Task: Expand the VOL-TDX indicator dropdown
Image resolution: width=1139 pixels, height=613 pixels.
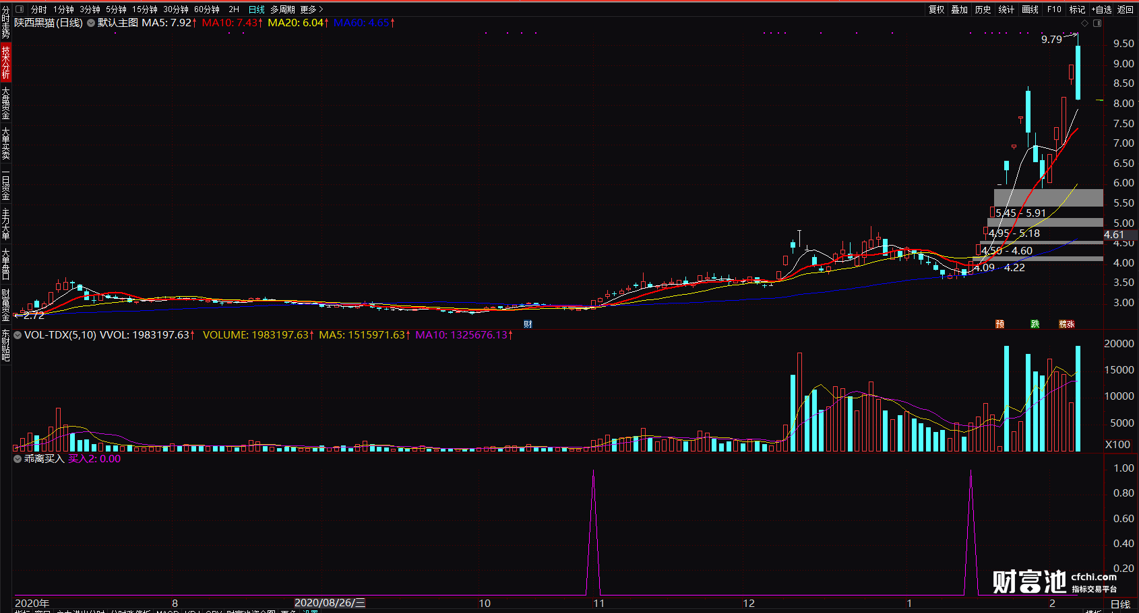Action: coord(18,334)
